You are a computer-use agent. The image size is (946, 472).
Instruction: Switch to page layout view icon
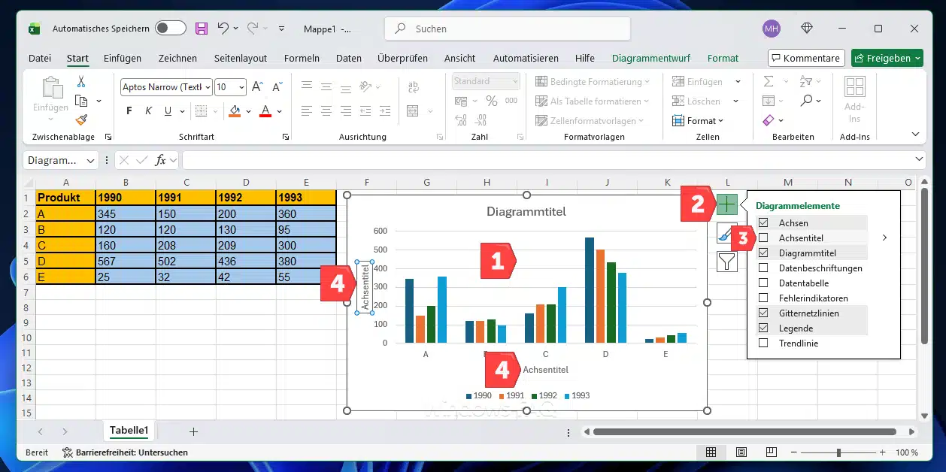coord(741,452)
